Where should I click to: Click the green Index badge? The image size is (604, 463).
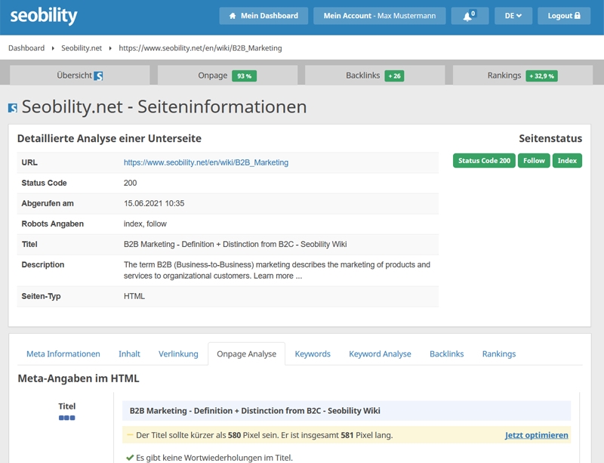pyautogui.click(x=567, y=161)
